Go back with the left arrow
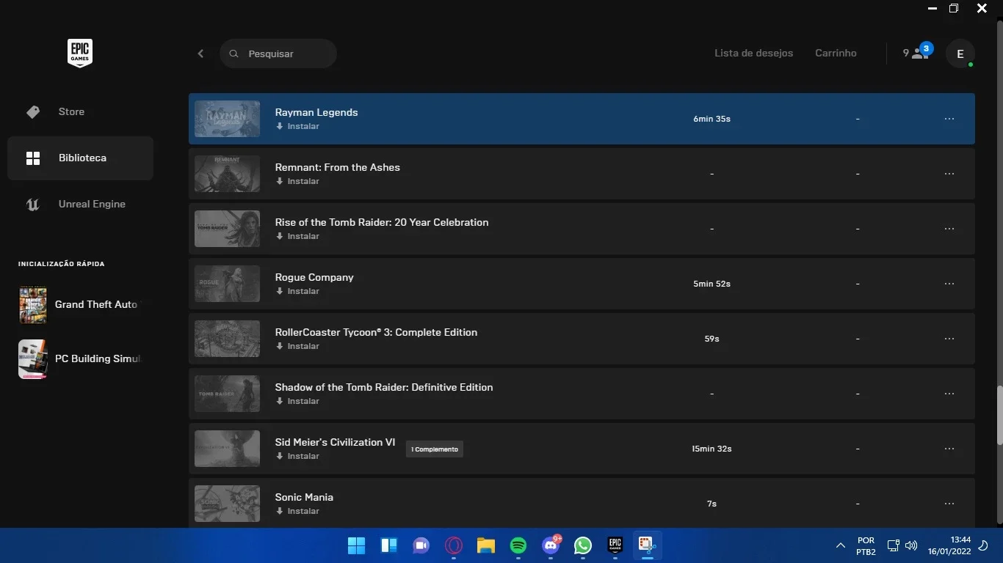Screen dimensions: 1003x563 coord(200,54)
